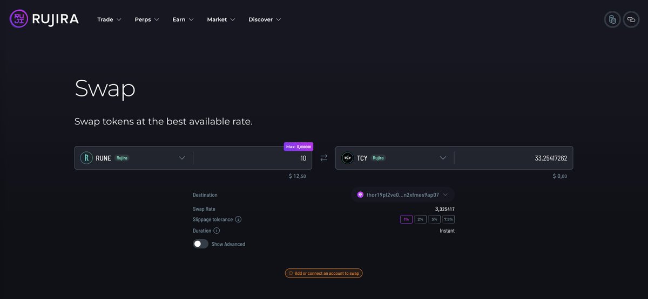Select 1% slippage tolerance
648x299 pixels.
406,219
